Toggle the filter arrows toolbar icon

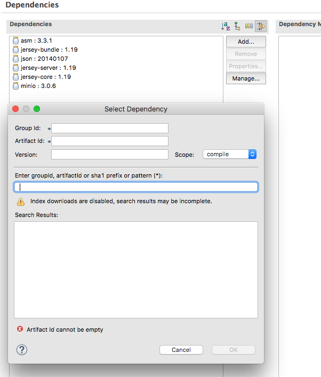(x=261, y=26)
